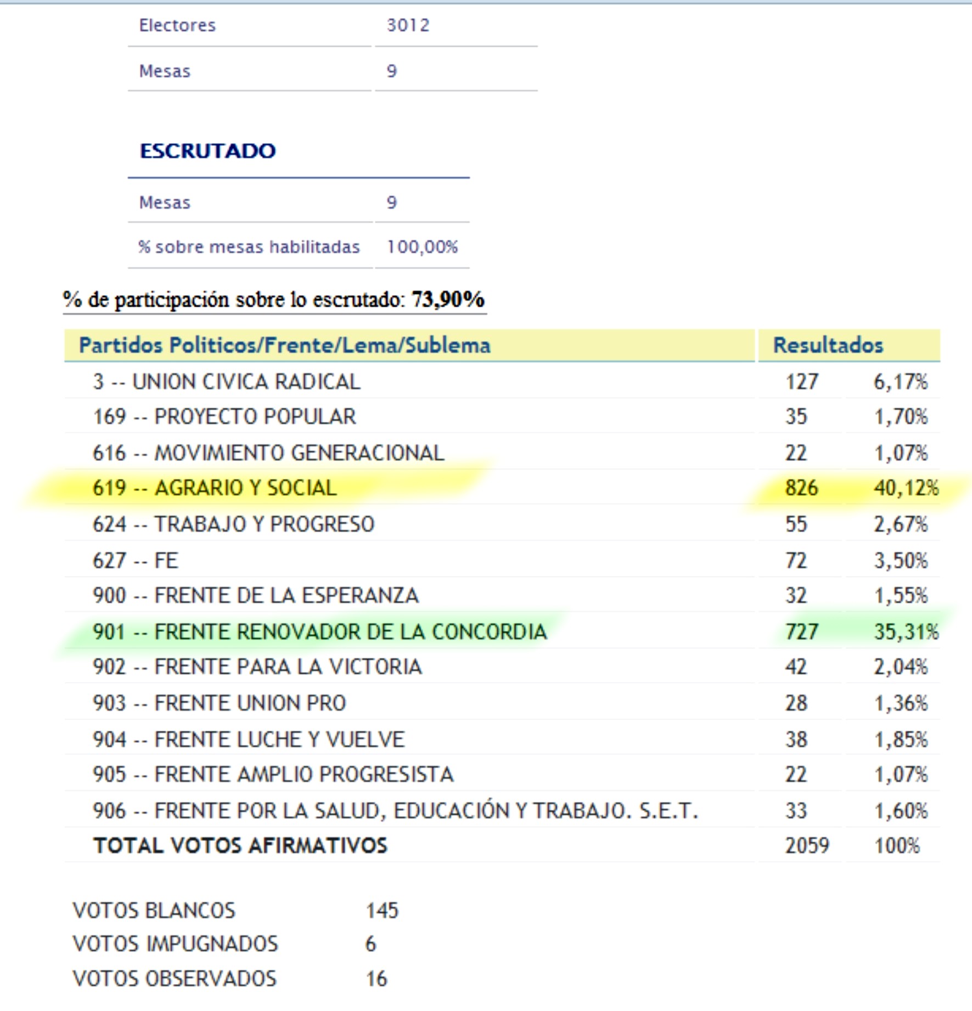The height and width of the screenshot is (1011, 972).
Task: Select the MOVIMIENTO GENERACIONAL row label
Action: pyautogui.click(x=268, y=453)
